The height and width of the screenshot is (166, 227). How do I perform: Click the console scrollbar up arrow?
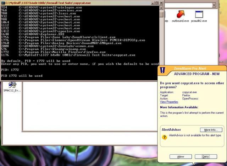161,8
